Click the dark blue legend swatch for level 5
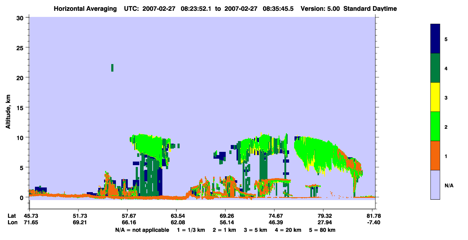 (435, 39)
